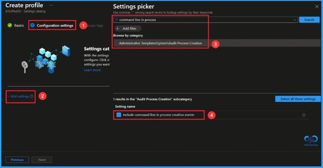Open the Basics step tab

click(x=16, y=25)
